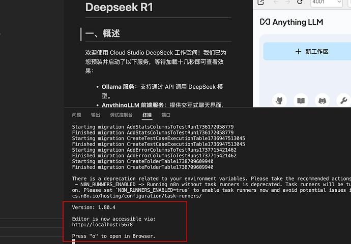Screen dimensions: 351x244
Task: Reload the preview browser page
Action: pos(300,2)
